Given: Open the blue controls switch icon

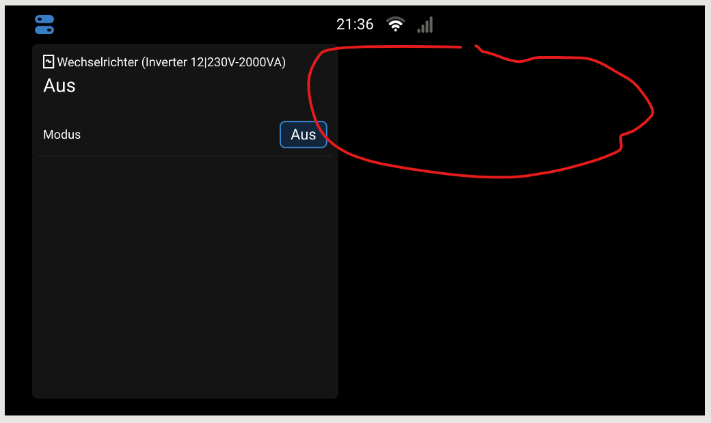Looking at the screenshot, I should (44, 25).
